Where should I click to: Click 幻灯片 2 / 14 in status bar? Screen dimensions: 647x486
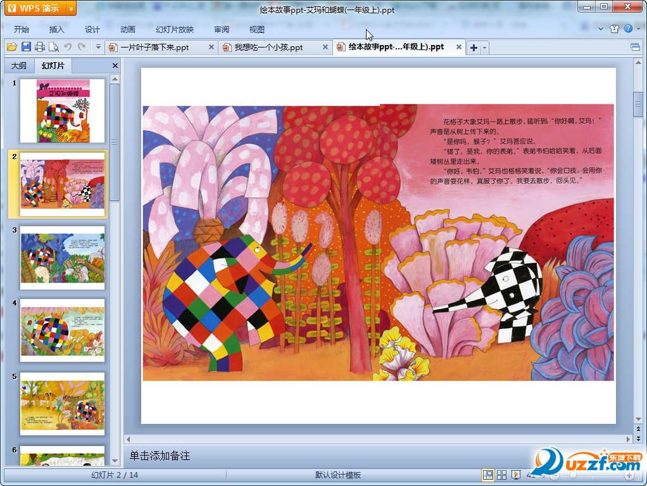click(x=115, y=475)
